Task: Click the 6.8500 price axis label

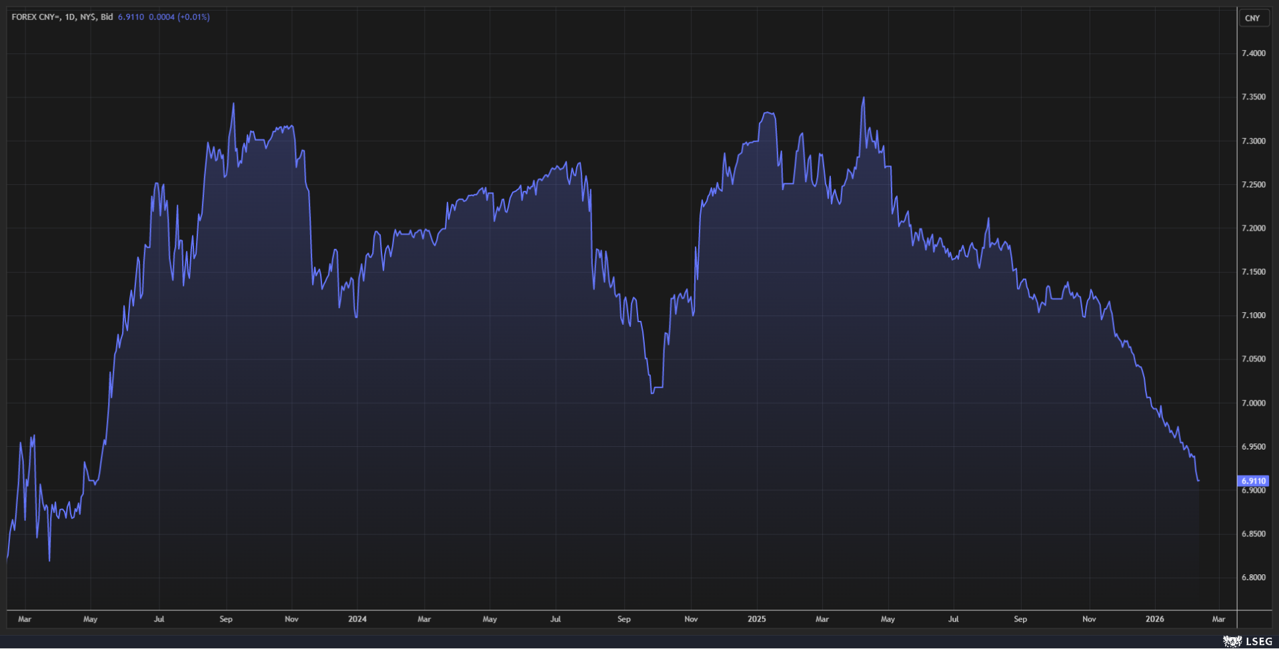Action: coord(1253,534)
